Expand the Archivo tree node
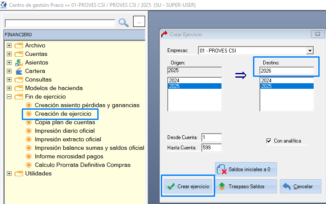 (9, 45)
